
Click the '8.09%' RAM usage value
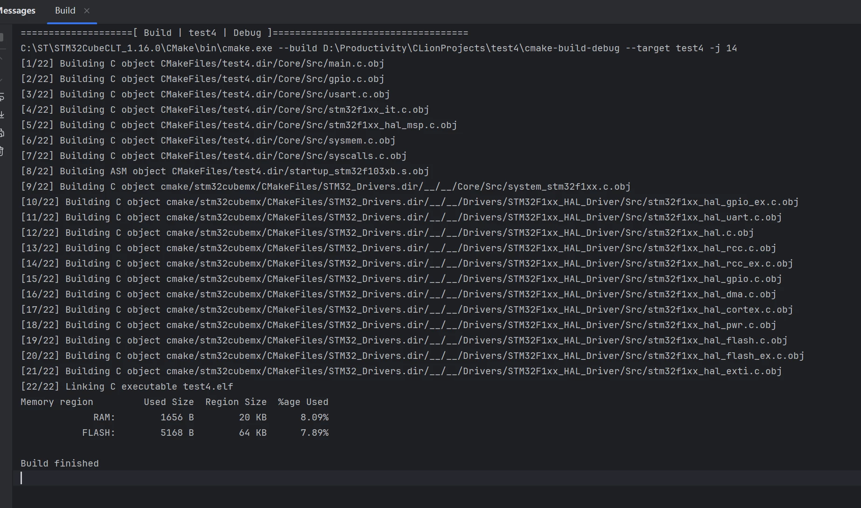314,418
